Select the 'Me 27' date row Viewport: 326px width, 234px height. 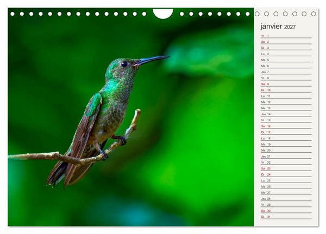click(286, 192)
